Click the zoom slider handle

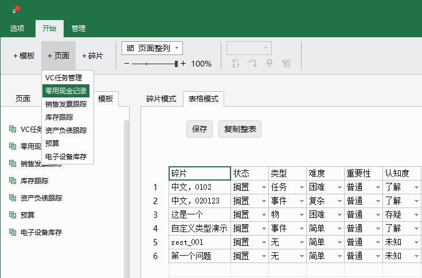click(x=177, y=64)
